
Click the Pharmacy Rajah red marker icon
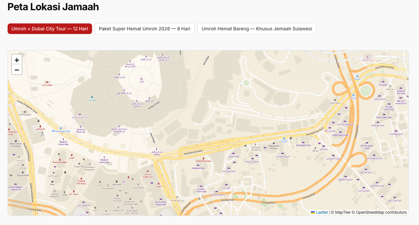point(60,159)
